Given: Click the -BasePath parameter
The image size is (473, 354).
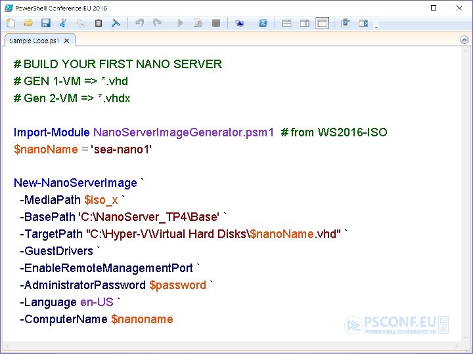Looking at the screenshot, I should point(47,217).
